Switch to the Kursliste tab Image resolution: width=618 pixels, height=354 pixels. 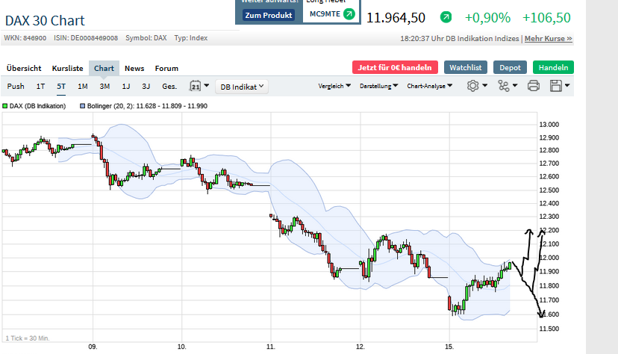(x=67, y=68)
